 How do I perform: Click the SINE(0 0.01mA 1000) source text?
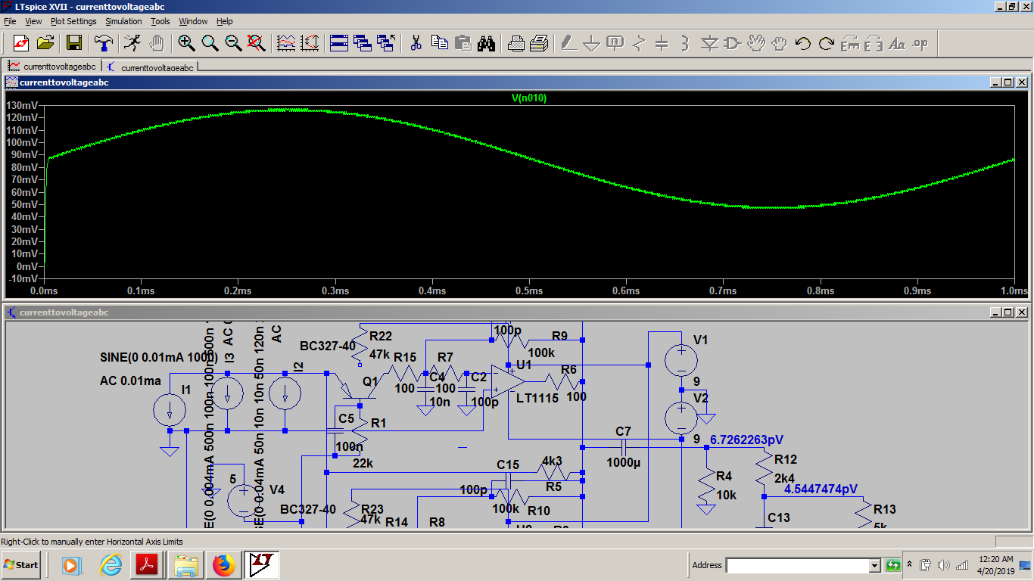click(x=159, y=357)
